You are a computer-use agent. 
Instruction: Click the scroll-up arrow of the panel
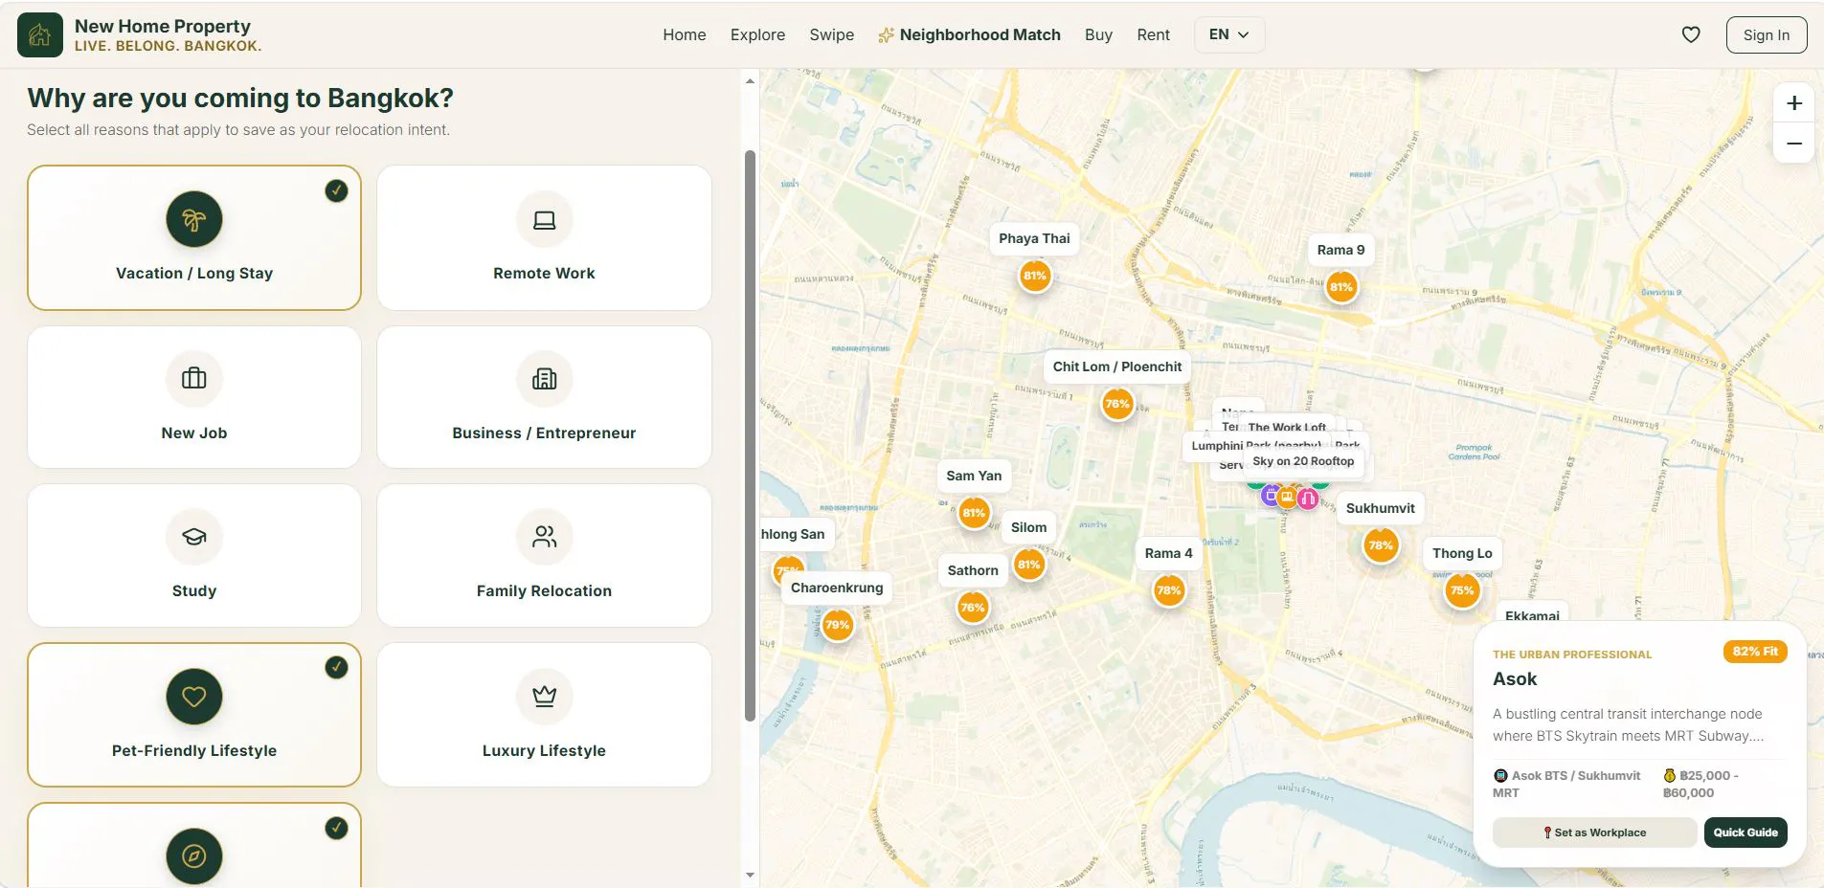coord(750,81)
